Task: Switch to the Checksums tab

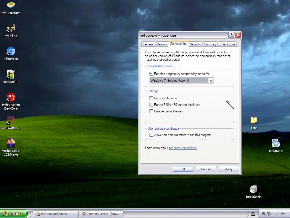Action: coord(227,44)
